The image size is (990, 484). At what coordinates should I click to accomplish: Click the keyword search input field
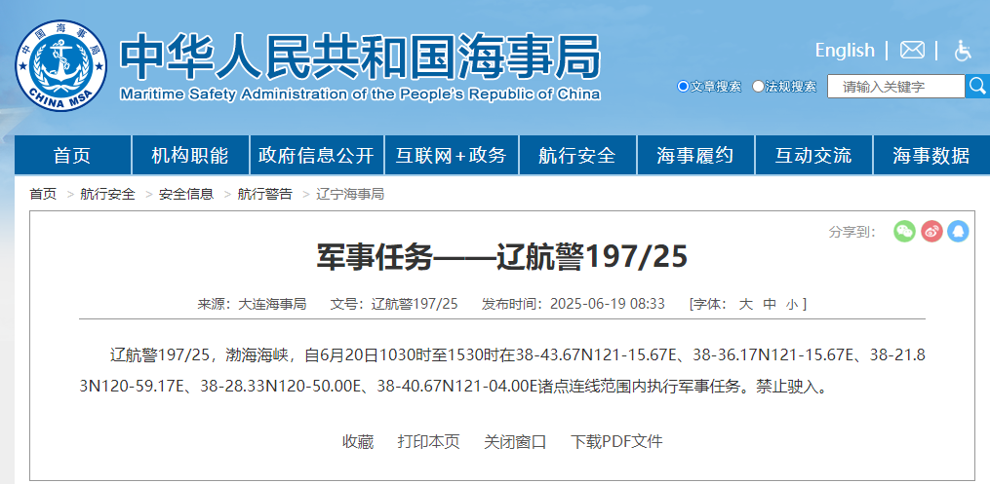coord(895,87)
